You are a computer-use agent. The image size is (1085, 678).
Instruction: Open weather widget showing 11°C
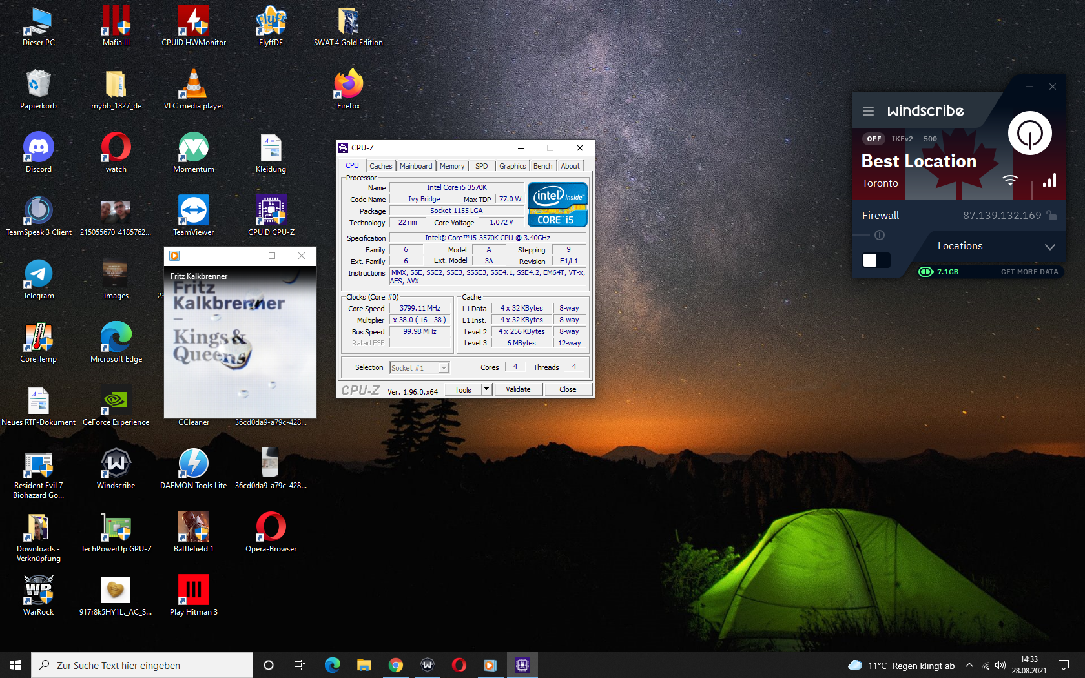pos(901,665)
